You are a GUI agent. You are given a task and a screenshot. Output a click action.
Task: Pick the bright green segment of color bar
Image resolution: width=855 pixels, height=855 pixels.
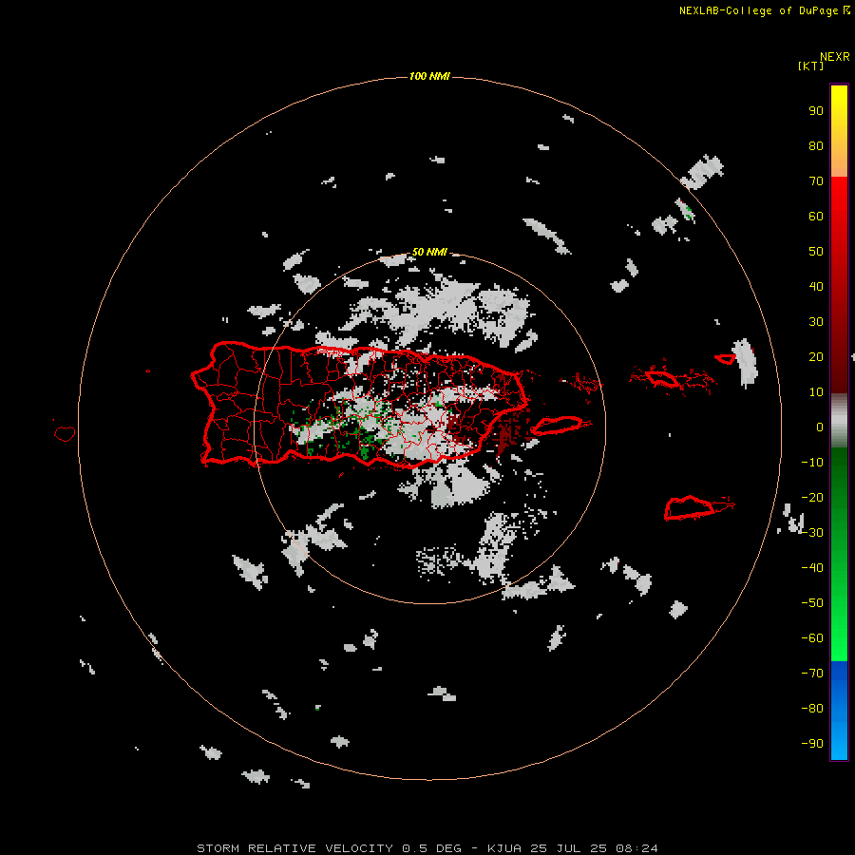click(839, 555)
